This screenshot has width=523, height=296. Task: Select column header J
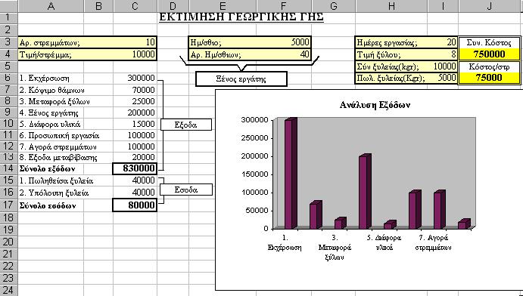[489, 5]
